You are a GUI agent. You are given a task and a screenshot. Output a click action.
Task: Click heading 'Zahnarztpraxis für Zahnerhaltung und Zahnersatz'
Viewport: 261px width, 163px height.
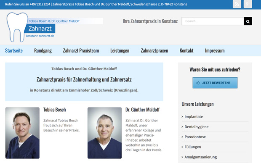tap(84, 79)
